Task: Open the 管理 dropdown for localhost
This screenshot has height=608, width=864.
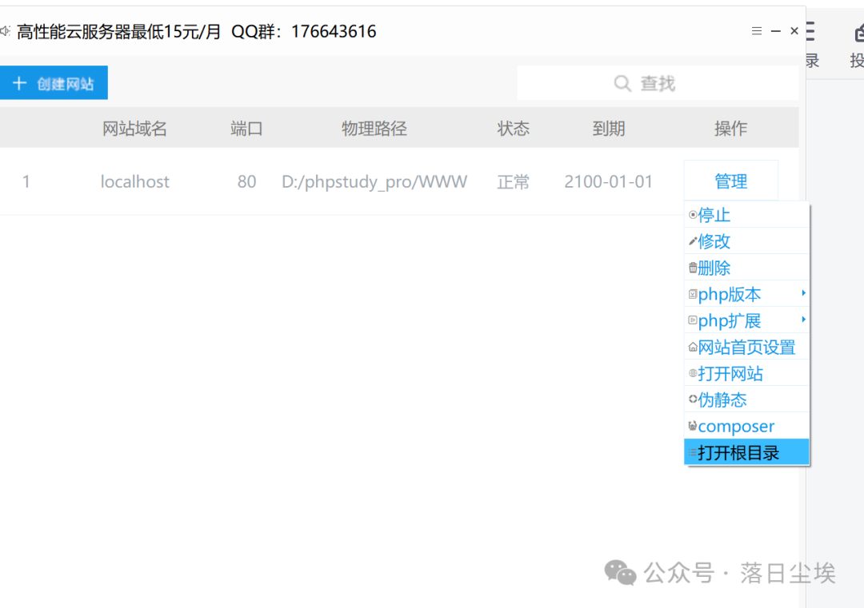Action: (x=730, y=181)
